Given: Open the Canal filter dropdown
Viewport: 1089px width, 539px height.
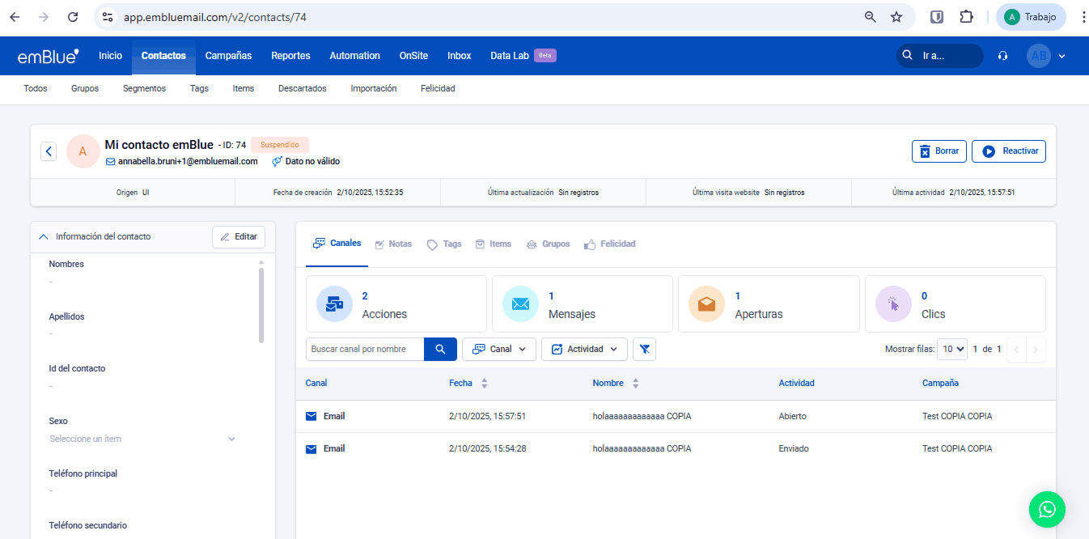Looking at the screenshot, I should click(x=498, y=349).
